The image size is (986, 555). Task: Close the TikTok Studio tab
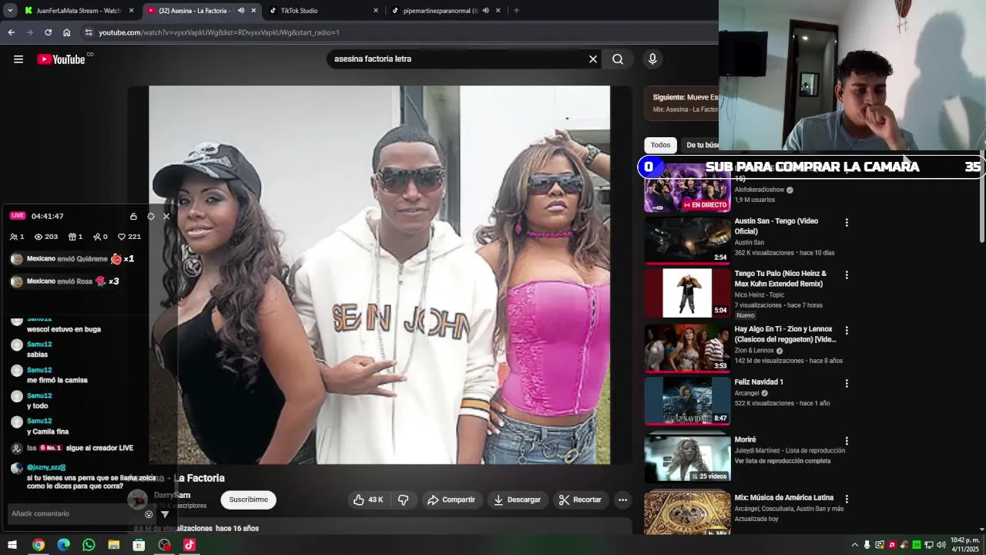[376, 11]
